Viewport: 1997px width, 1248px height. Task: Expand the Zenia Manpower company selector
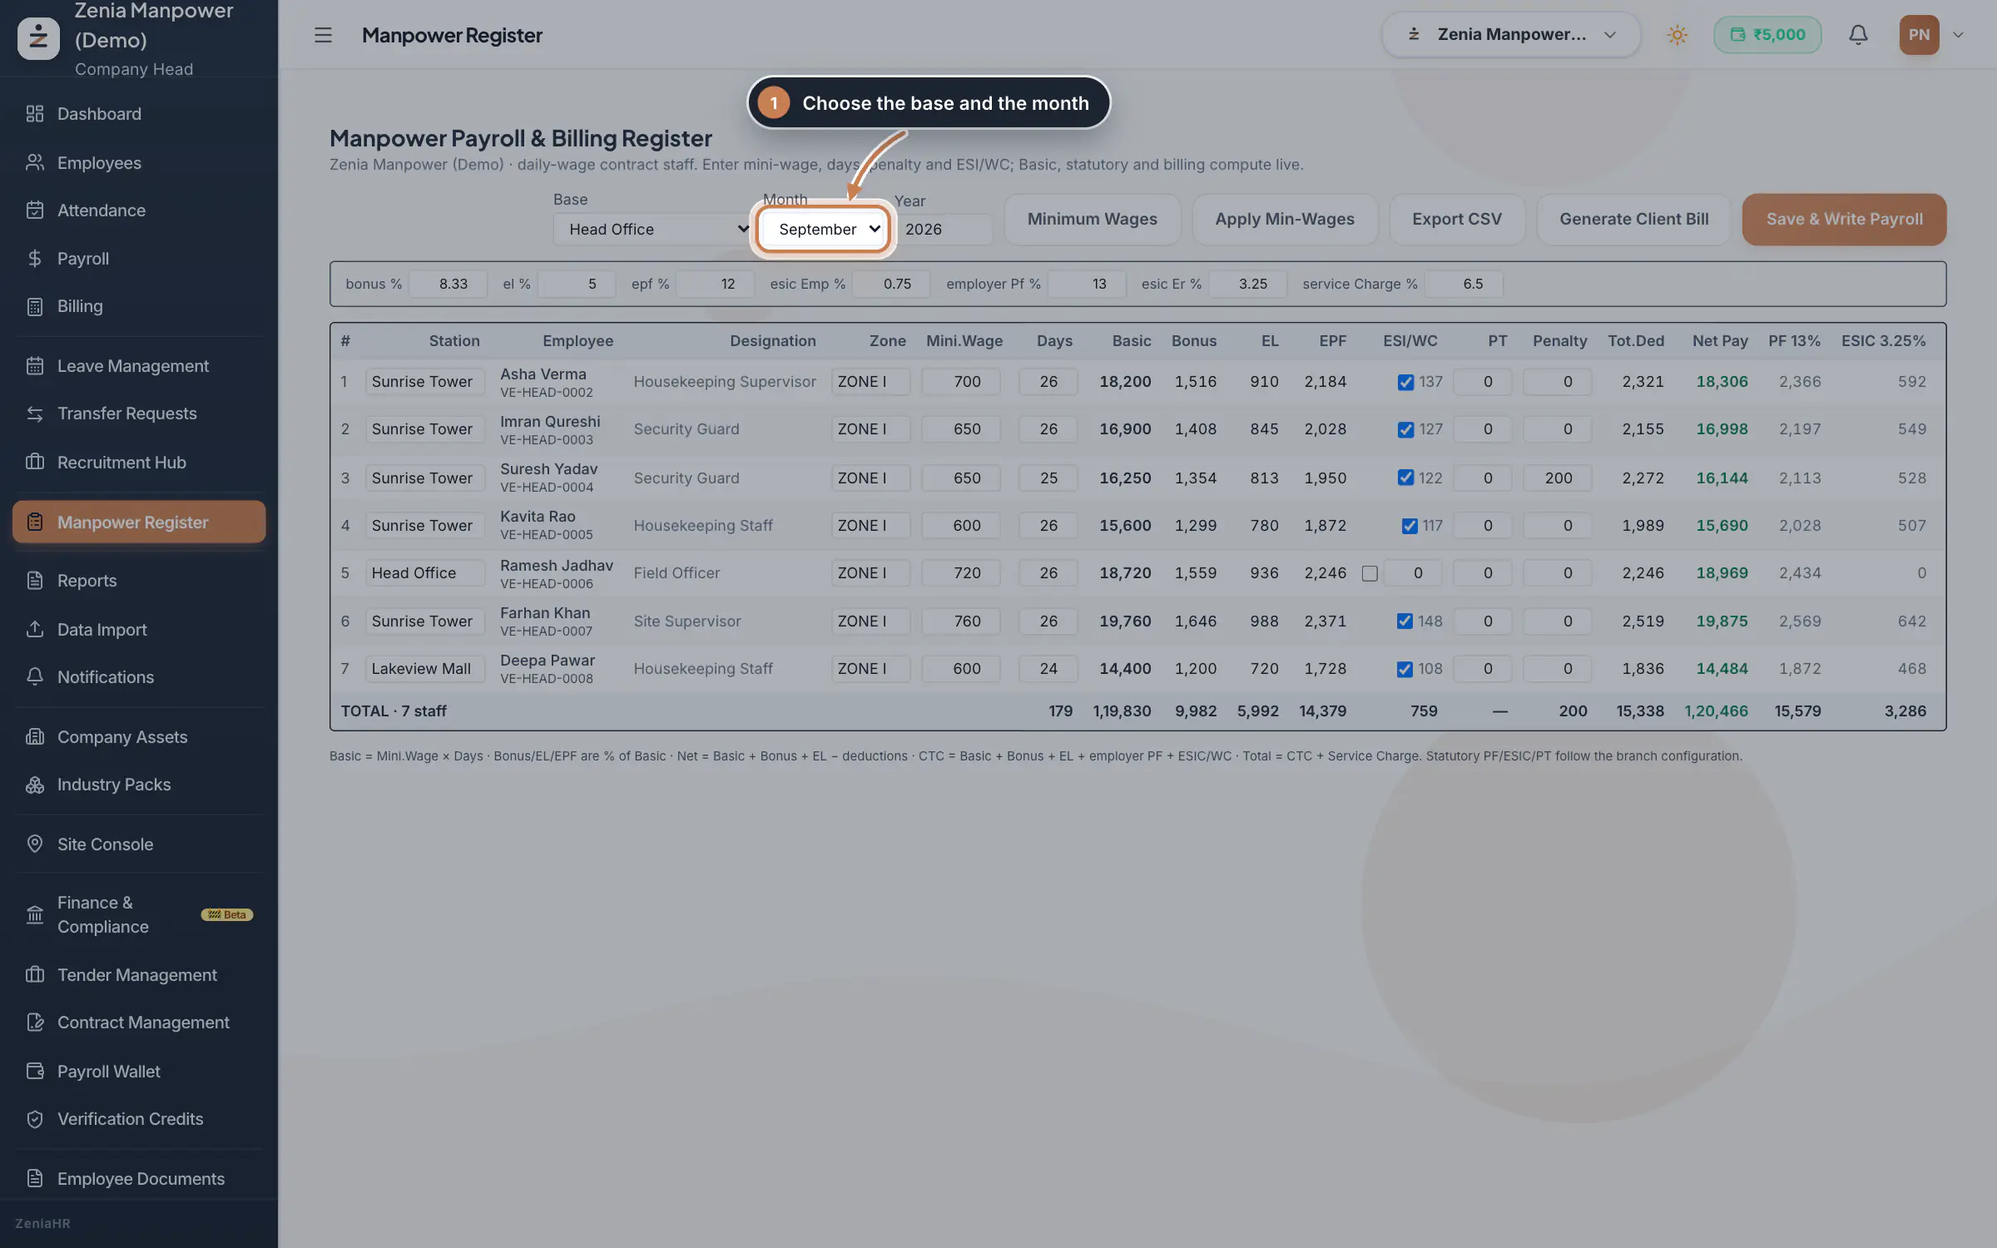click(x=1510, y=35)
